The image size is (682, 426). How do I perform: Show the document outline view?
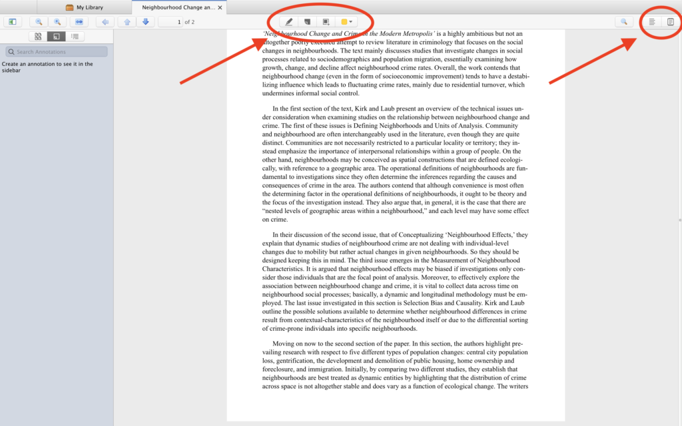click(x=75, y=37)
